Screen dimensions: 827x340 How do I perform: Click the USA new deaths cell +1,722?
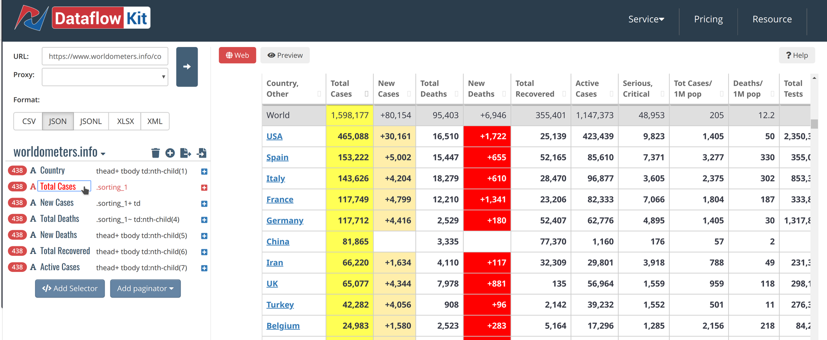pyautogui.click(x=487, y=136)
